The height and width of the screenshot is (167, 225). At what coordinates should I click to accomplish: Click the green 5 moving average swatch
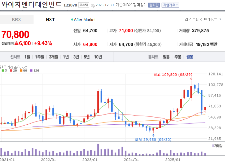(3, 70)
